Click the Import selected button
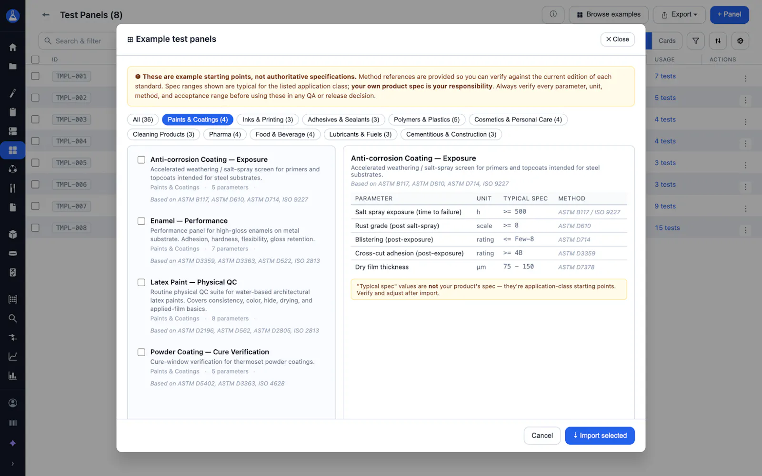This screenshot has height=476, width=762. [600, 436]
